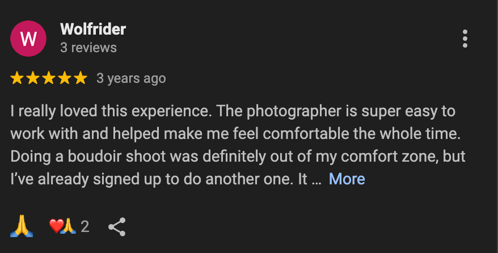This screenshot has width=498, height=253.
Task: Click Wolfrider's pink "W" avatar
Action: click(28, 39)
